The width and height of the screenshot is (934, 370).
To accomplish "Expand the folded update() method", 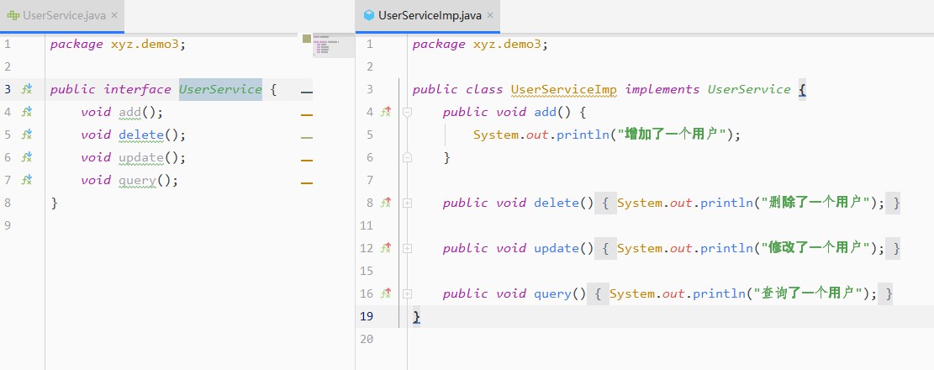I will point(408,248).
